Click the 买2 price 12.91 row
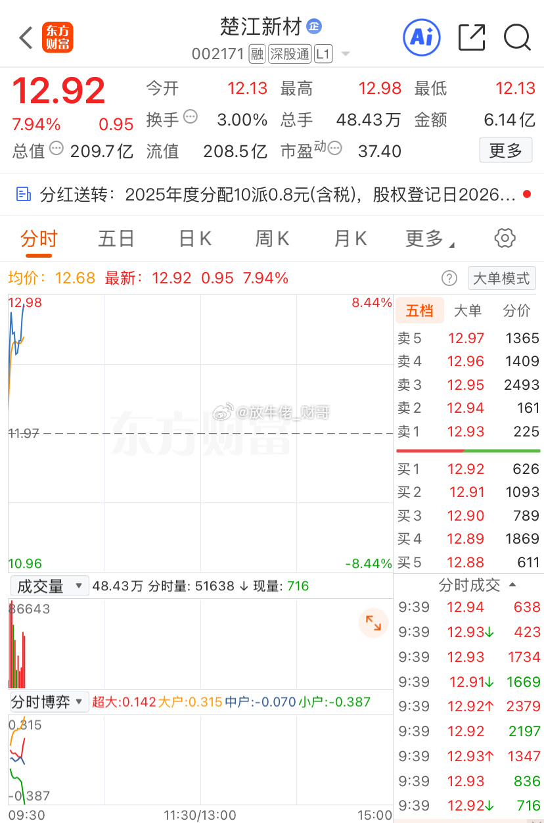This screenshot has height=823, width=544. pyautogui.click(x=468, y=492)
